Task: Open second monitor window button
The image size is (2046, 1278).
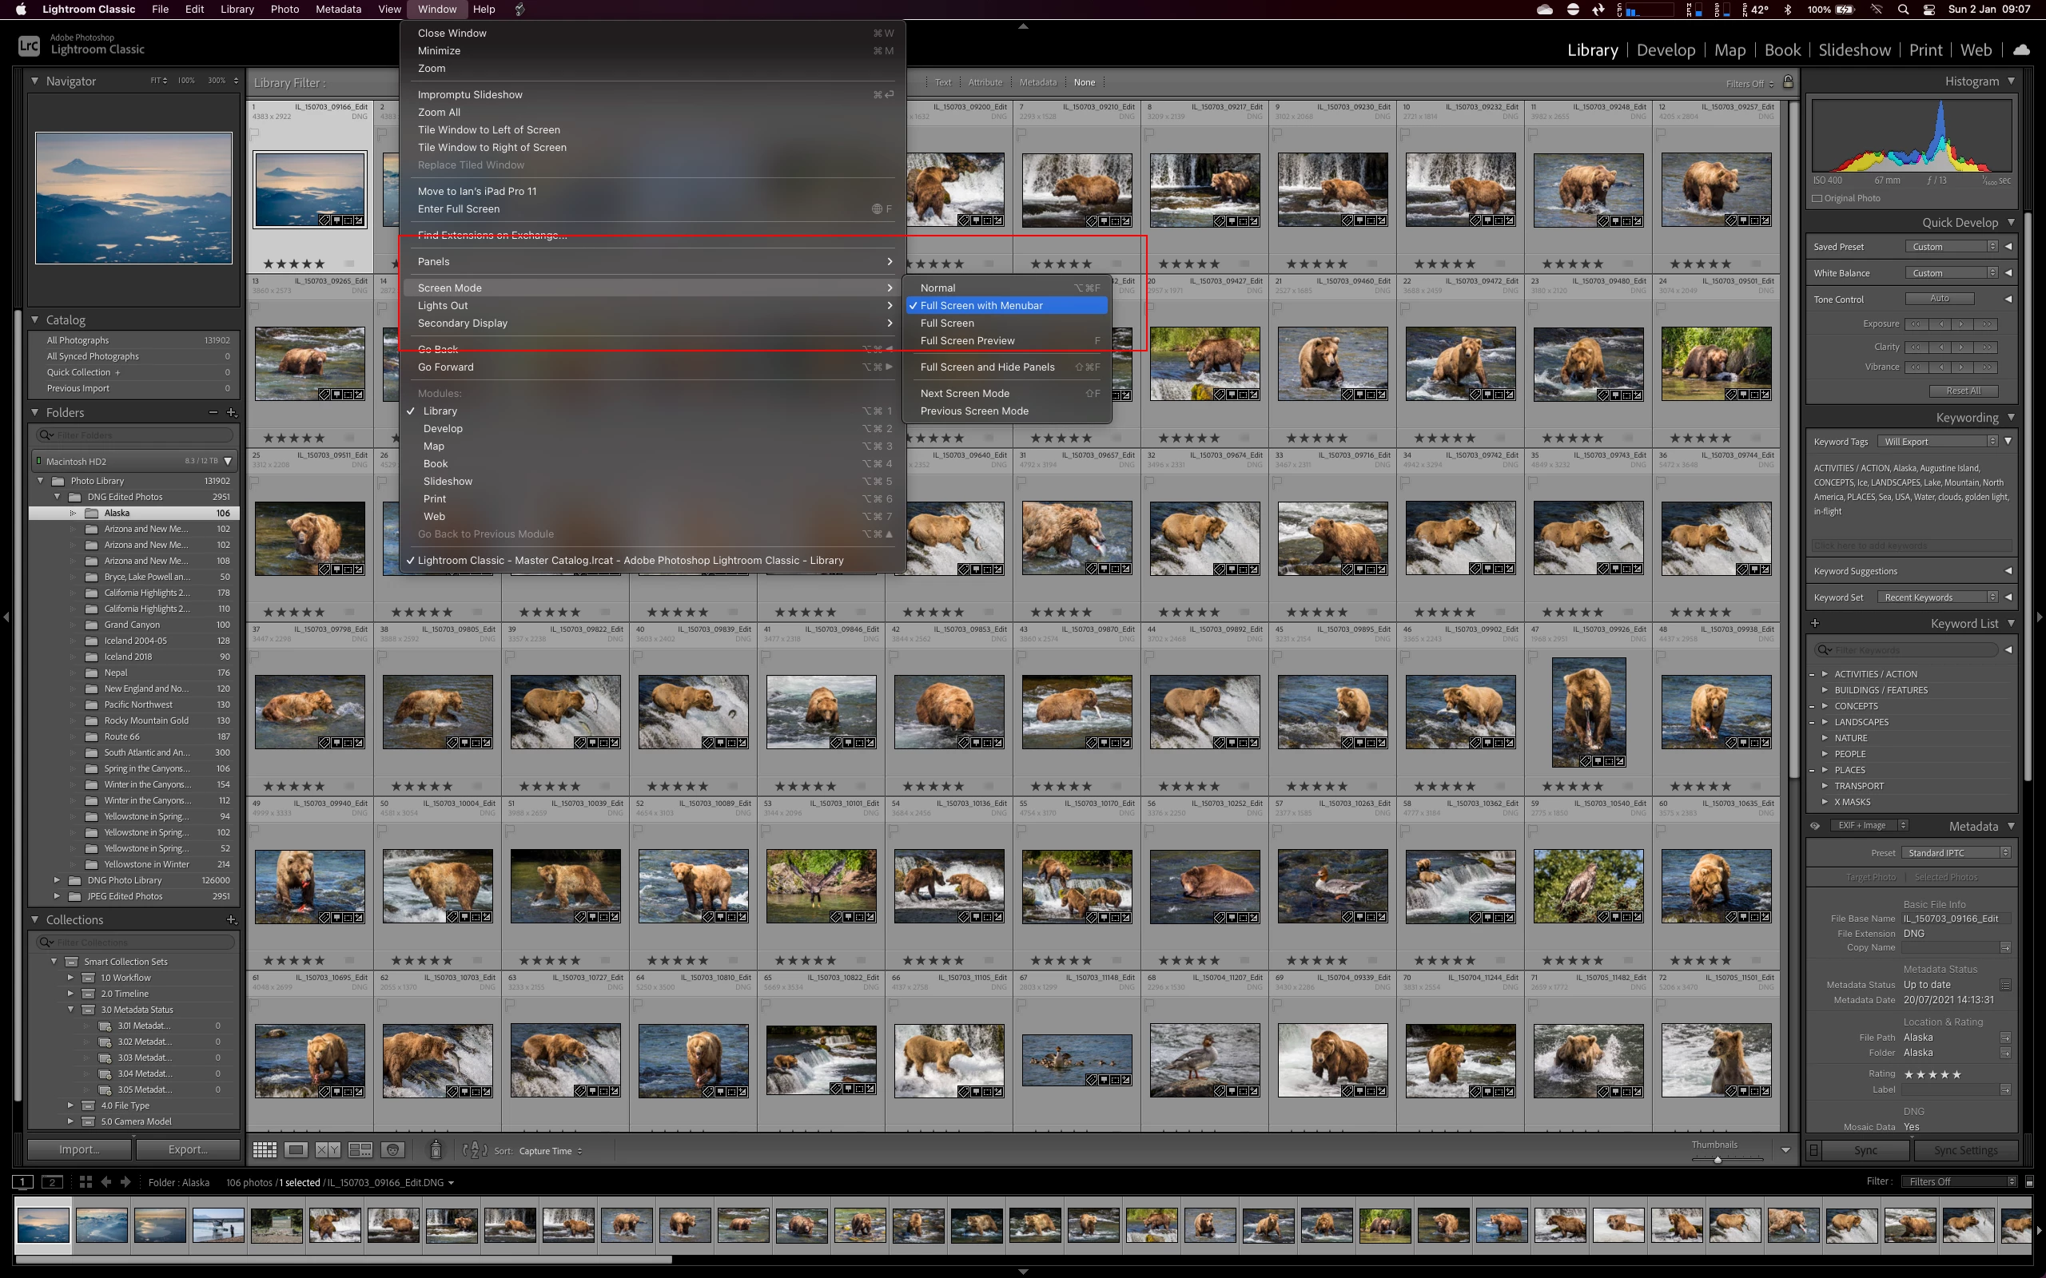Action: click(53, 1181)
